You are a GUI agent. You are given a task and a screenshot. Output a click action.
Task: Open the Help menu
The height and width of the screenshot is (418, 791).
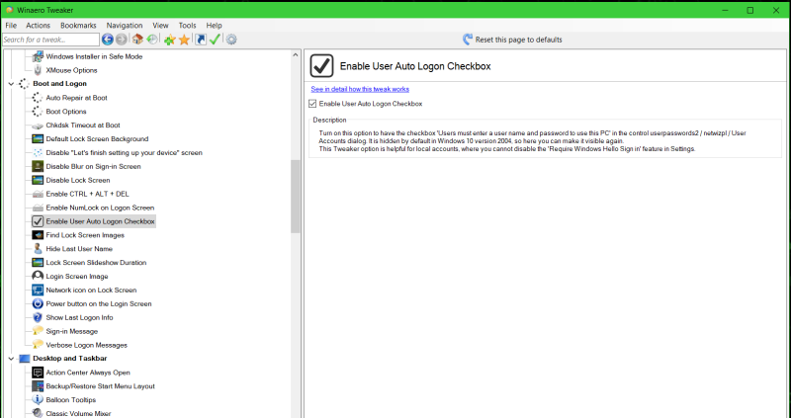click(214, 26)
